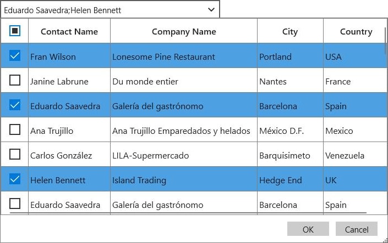Image resolution: width=388 pixels, height=243 pixels.
Task: Toggle the select-all header checkbox
Action: [15, 31]
